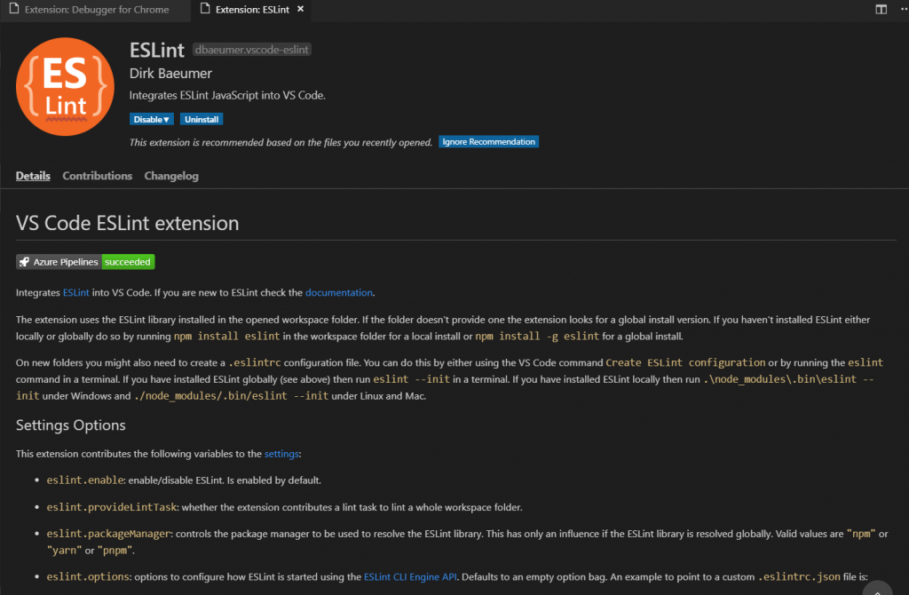Click the file icon on Debugger for Chrome tab
Screen dimensions: 909x595
click(15, 10)
